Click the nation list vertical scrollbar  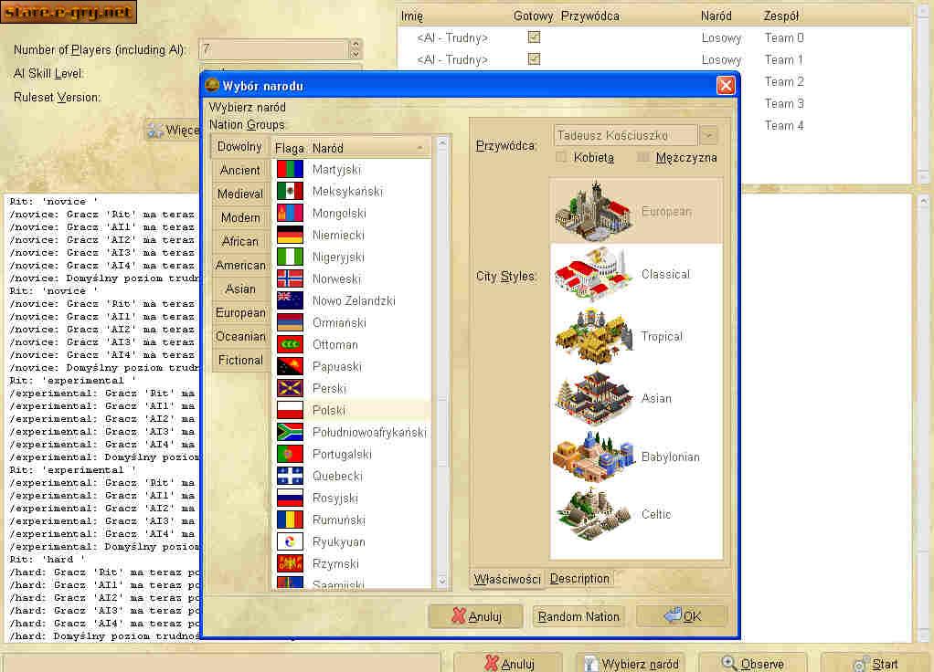click(442, 363)
